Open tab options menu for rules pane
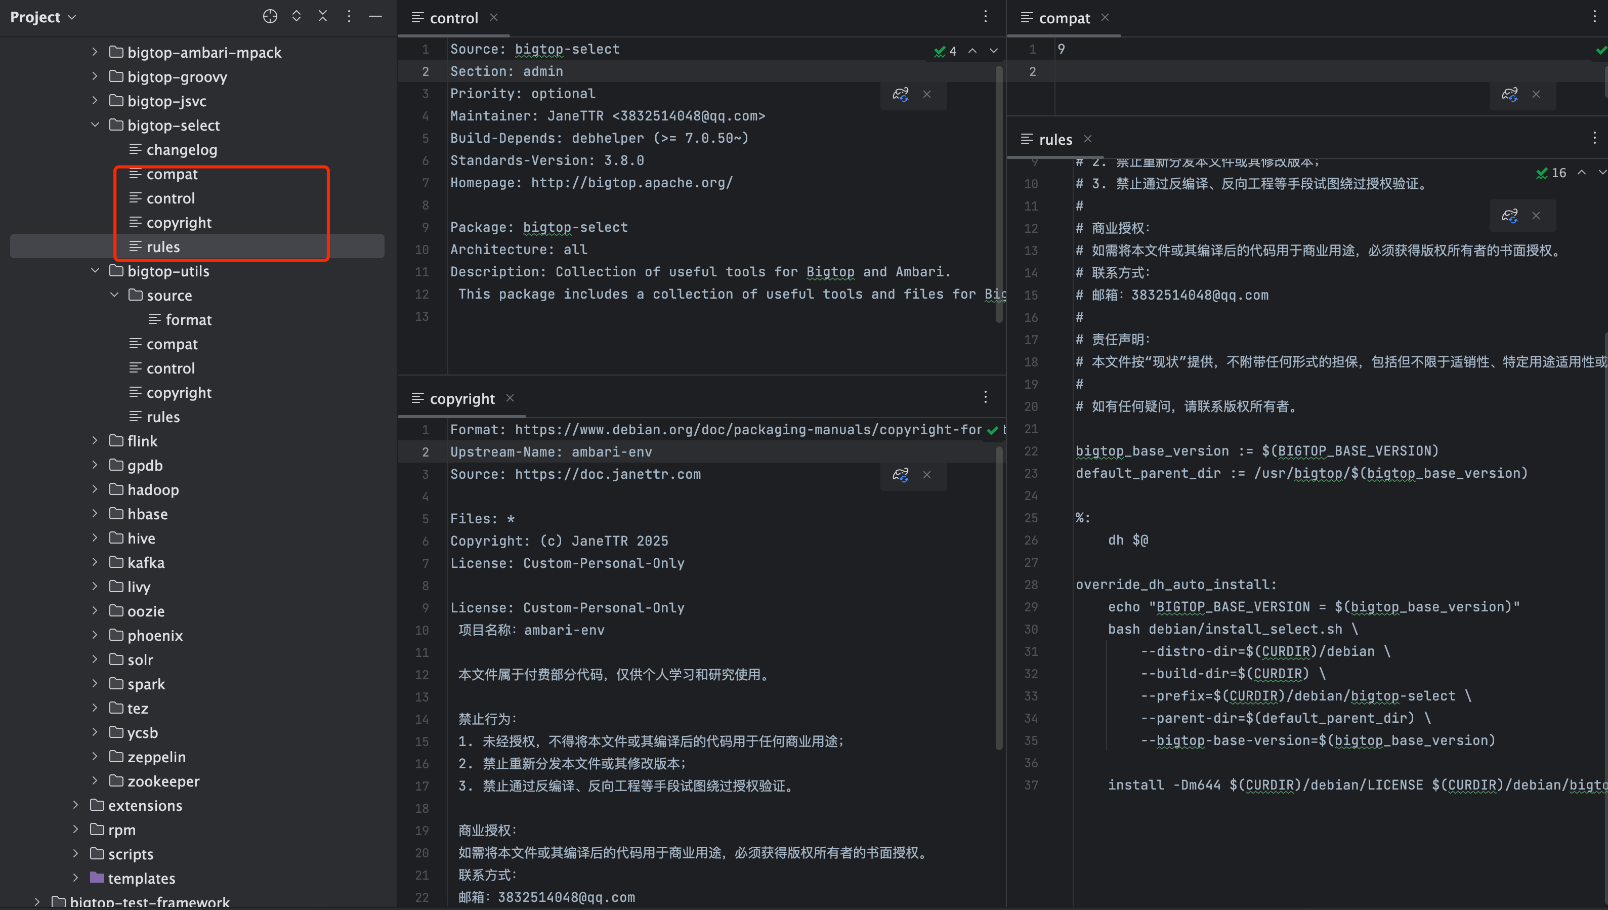This screenshot has width=1608, height=910. click(1595, 138)
